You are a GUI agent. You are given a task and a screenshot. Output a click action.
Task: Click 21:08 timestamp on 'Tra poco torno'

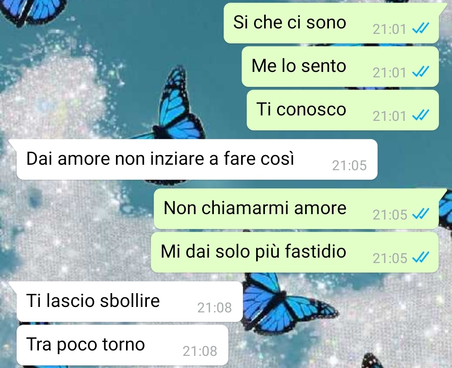[x=200, y=351]
